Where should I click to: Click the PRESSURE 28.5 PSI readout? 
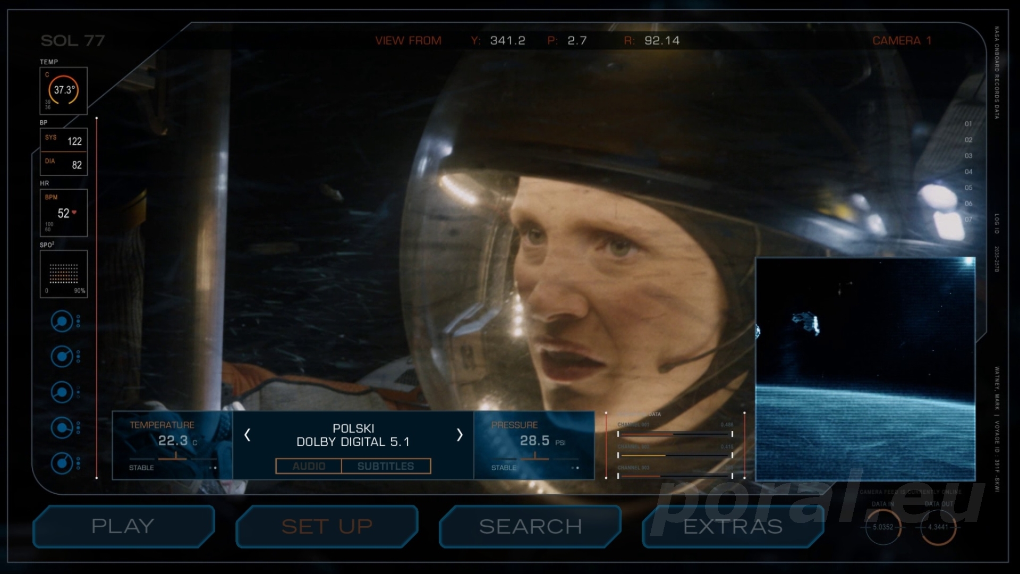(x=534, y=445)
